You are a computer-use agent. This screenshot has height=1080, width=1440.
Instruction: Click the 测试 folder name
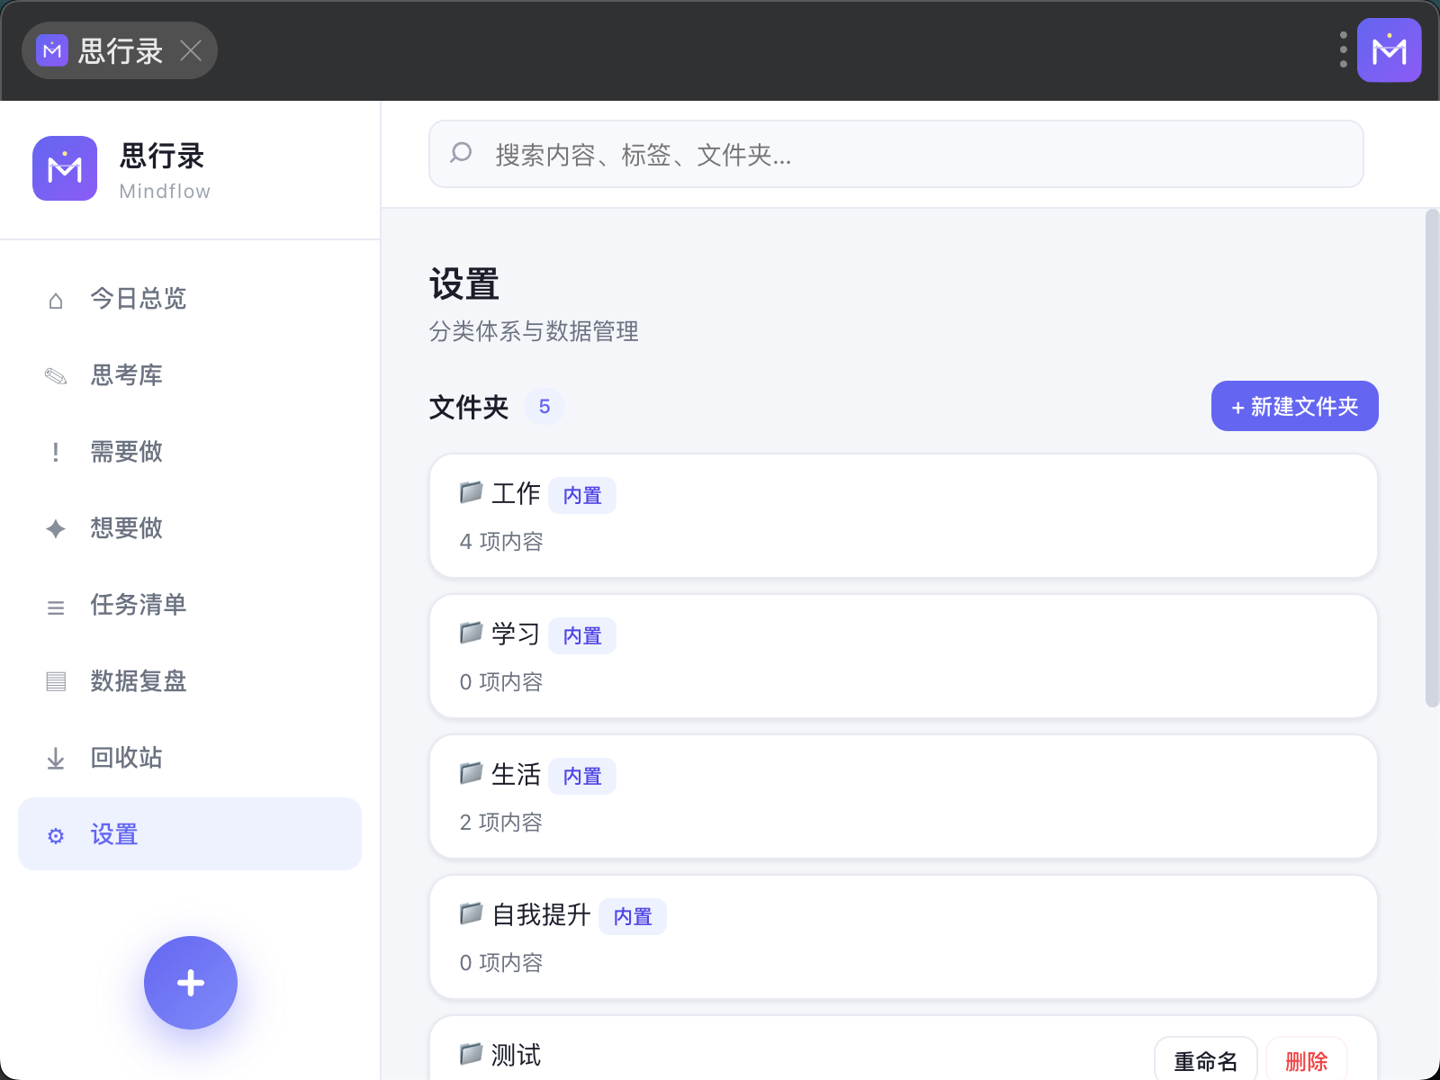(516, 1055)
